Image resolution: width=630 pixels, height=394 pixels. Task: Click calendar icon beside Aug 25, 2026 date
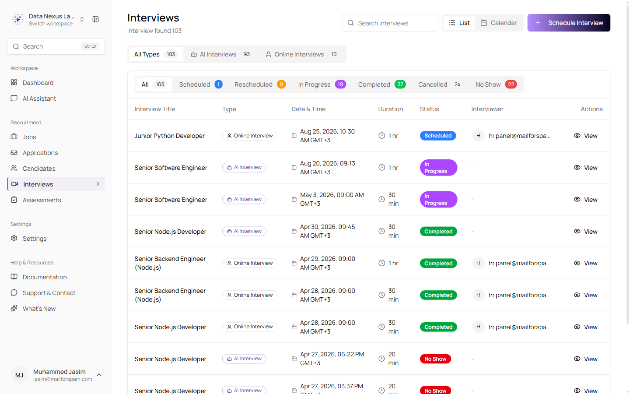tap(294, 136)
